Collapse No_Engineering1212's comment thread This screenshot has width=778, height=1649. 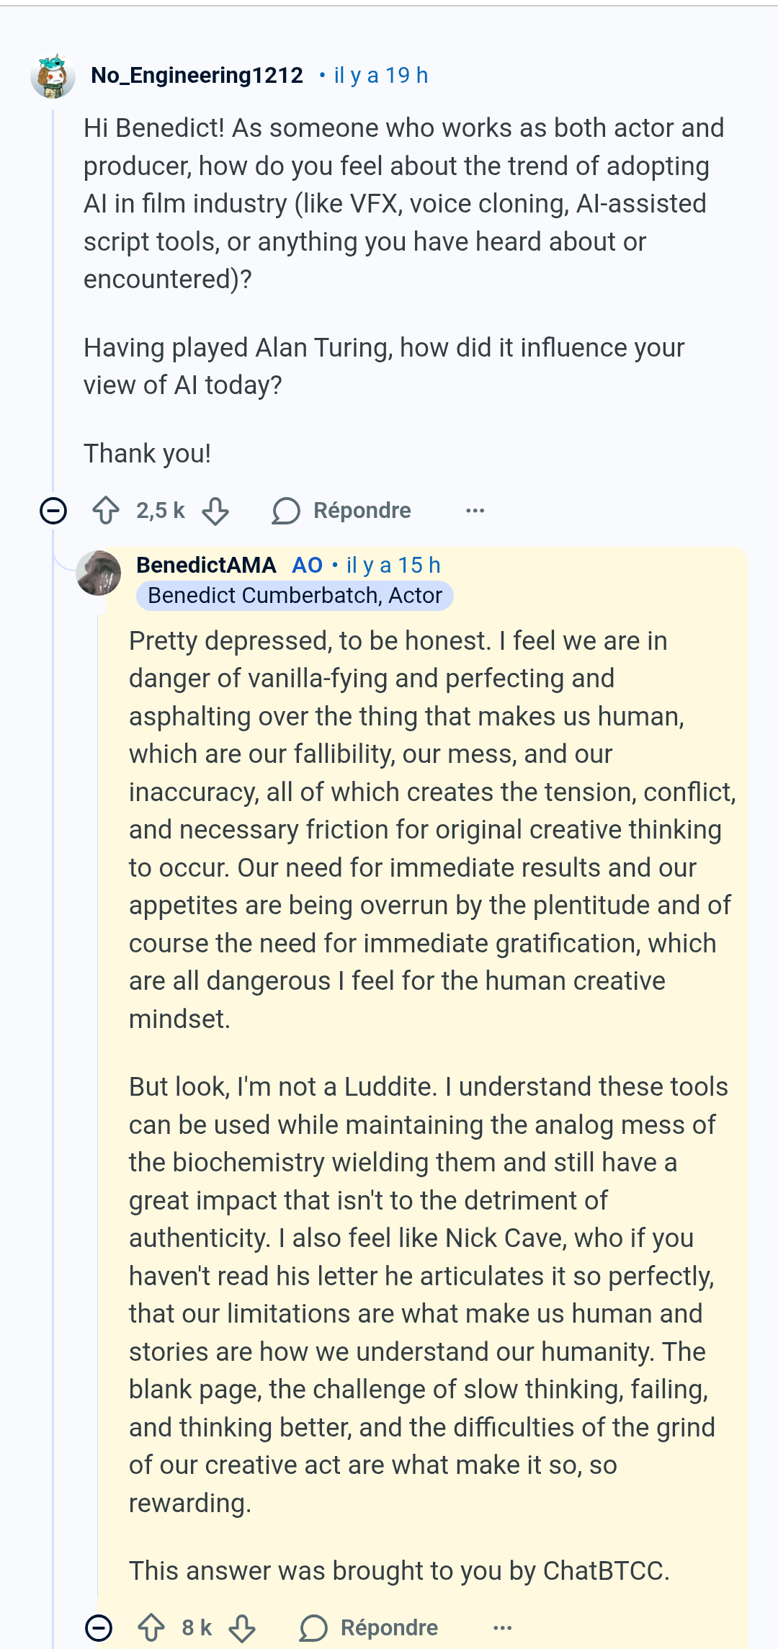tap(53, 511)
